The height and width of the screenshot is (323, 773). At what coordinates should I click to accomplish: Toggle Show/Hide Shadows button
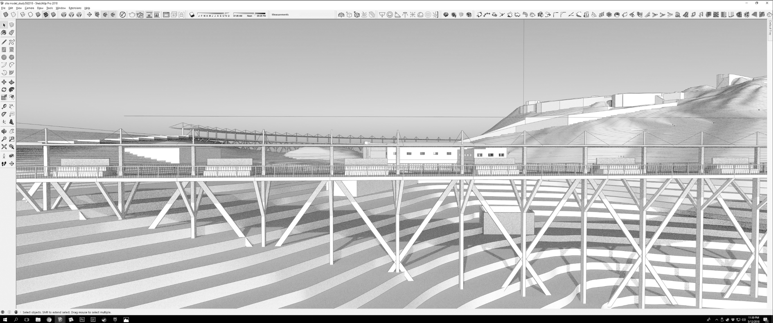point(192,15)
